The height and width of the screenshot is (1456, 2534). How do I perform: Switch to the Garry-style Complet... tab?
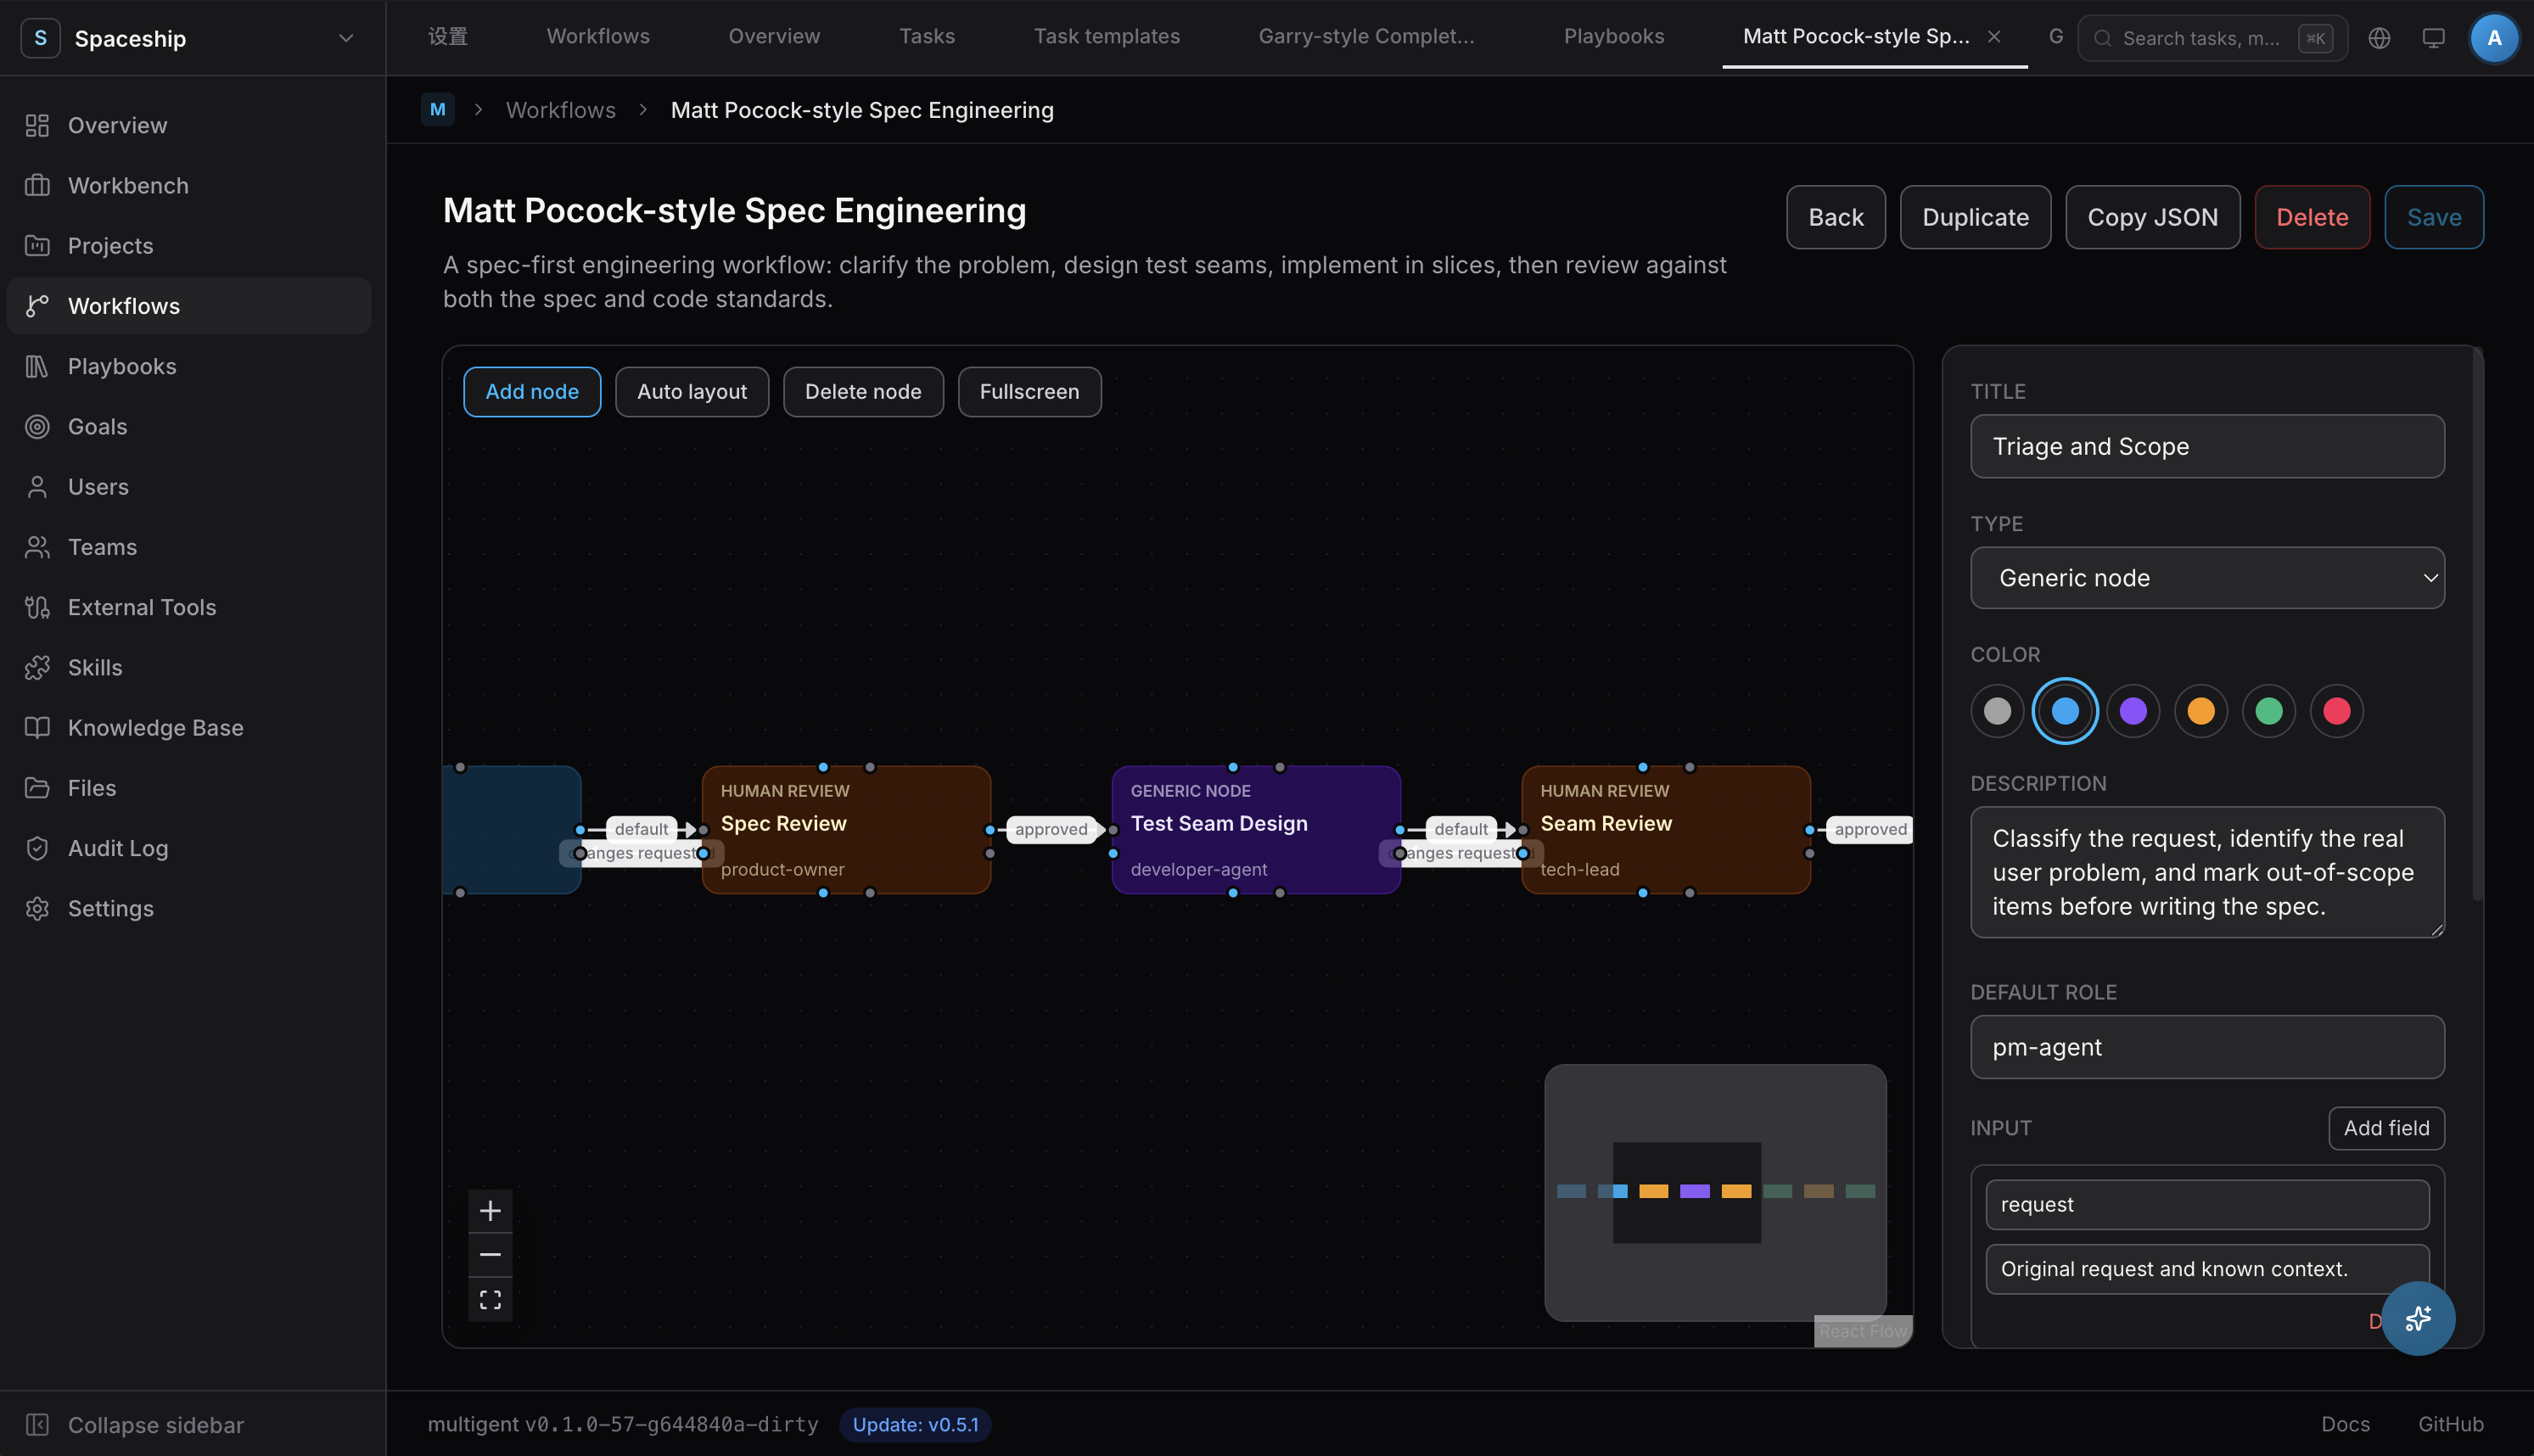pos(1366,36)
